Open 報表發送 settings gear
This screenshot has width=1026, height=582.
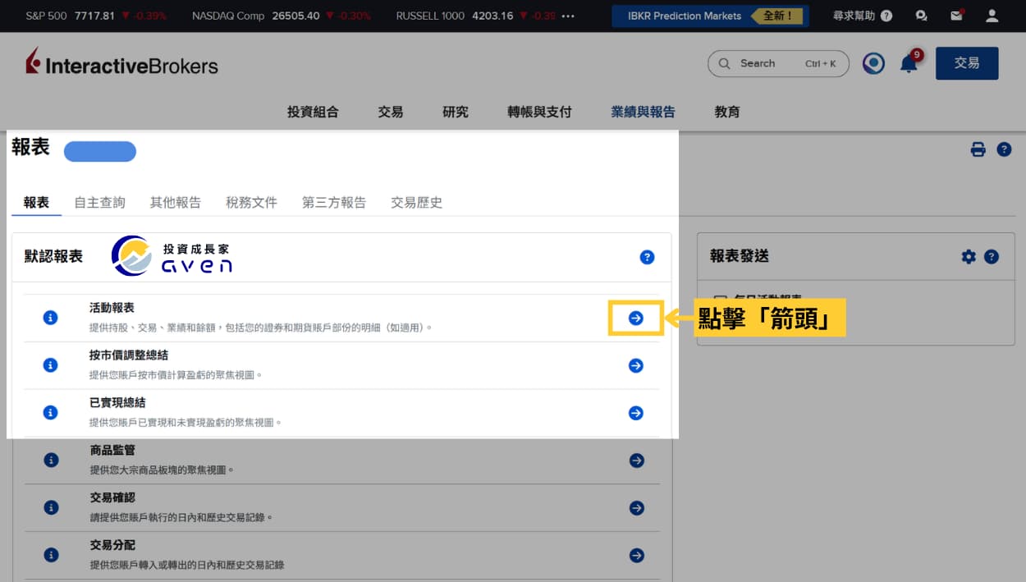969,257
